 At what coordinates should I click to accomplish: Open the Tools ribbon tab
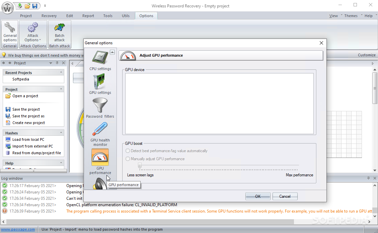pos(108,16)
